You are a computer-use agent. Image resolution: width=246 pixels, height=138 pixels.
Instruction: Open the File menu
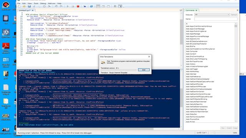[19, 3]
